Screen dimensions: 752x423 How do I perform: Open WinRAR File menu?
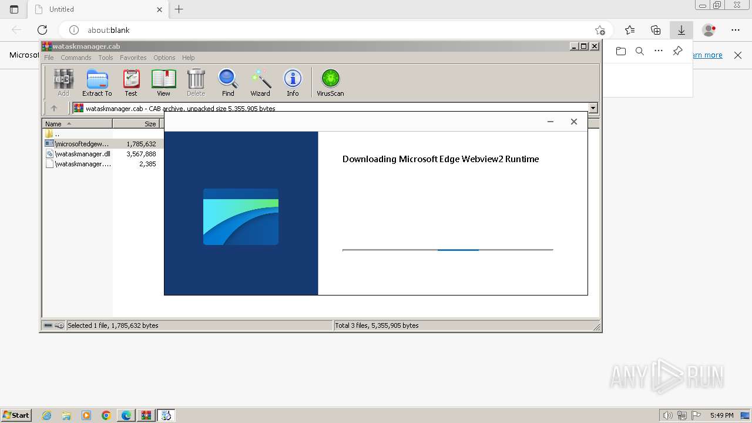(49, 58)
